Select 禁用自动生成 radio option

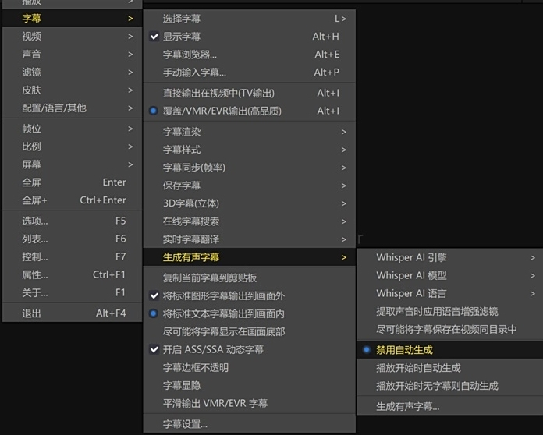(403, 350)
